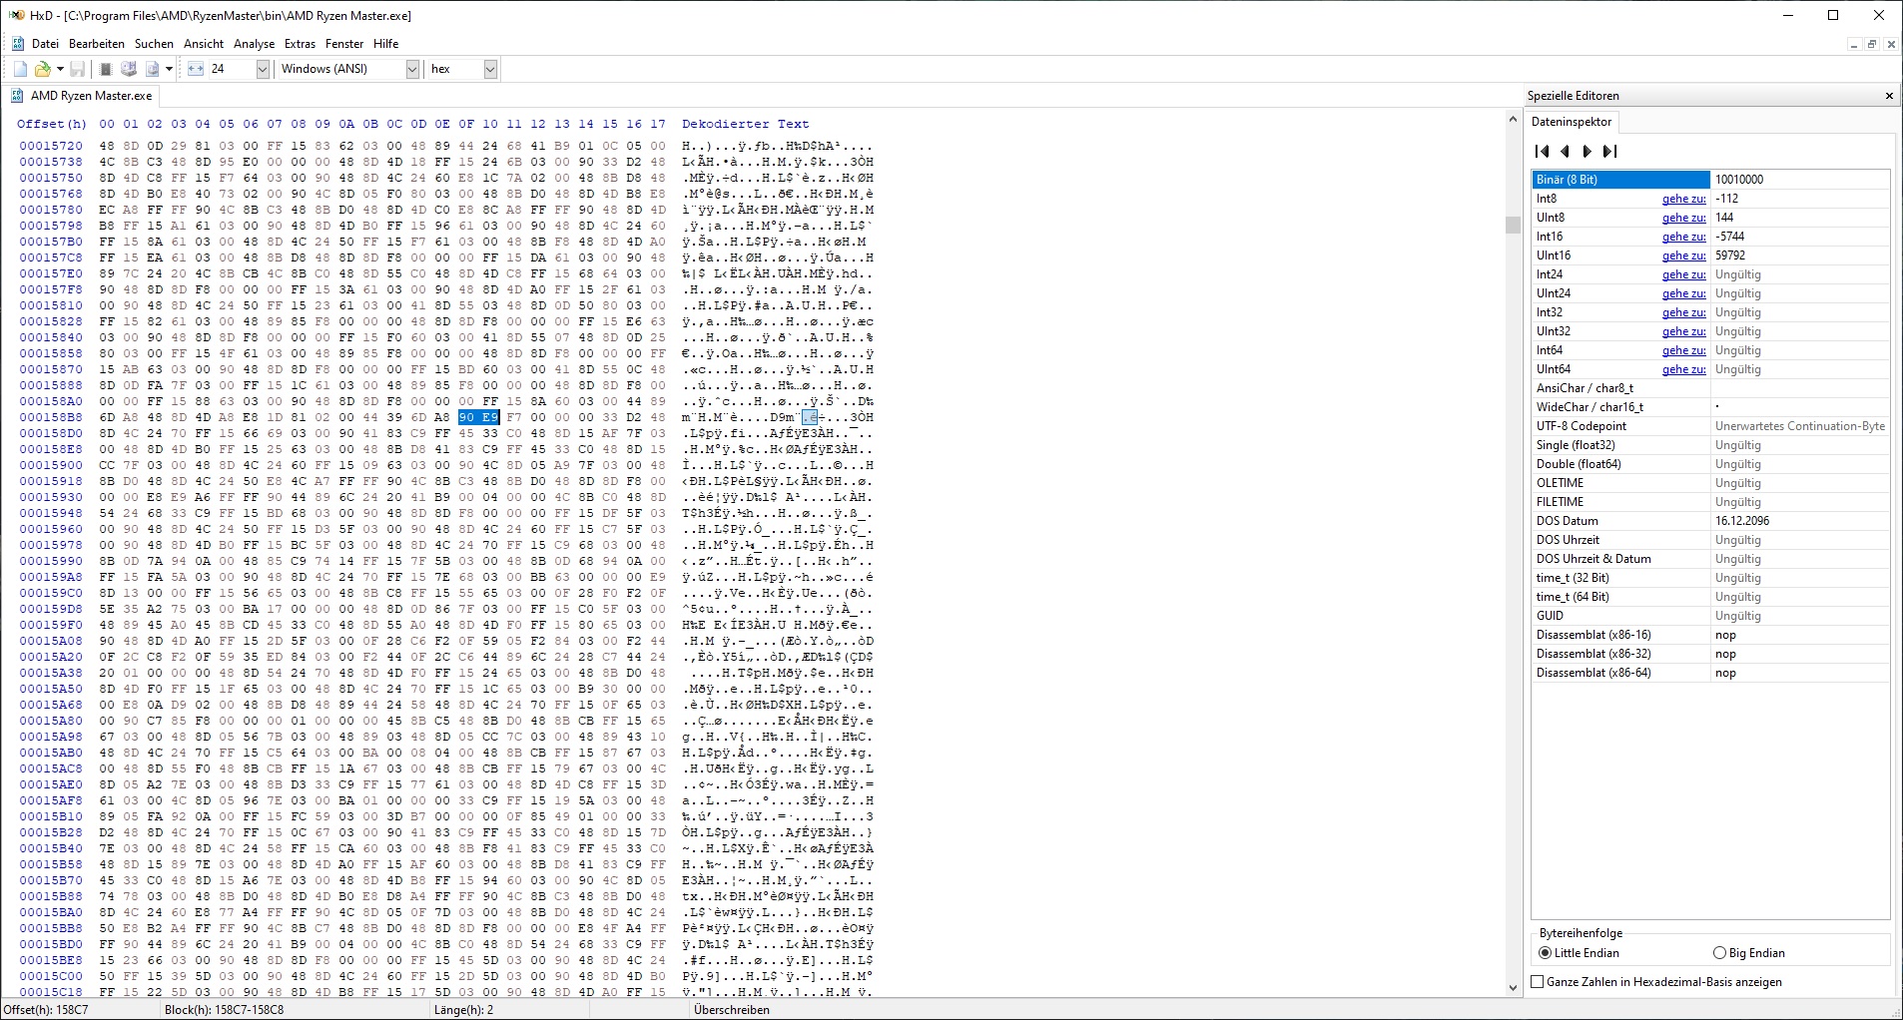Click the hex view vertical scrollbar thumb
Viewport: 1903px width, 1020px height.
pos(1513,225)
